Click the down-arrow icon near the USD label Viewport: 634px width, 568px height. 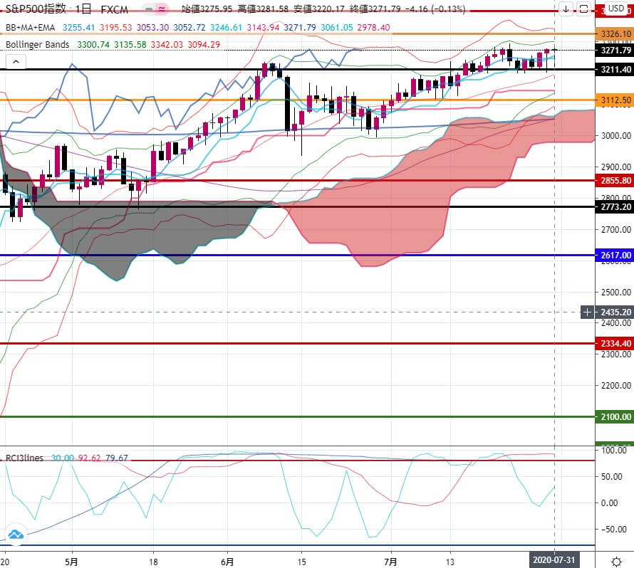pyautogui.click(x=566, y=9)
